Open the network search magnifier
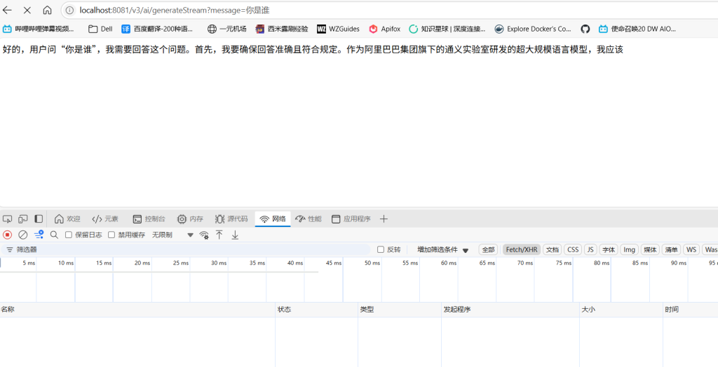Image resolution: width=718 pixels, height=367 pixels. pos(54,235)
